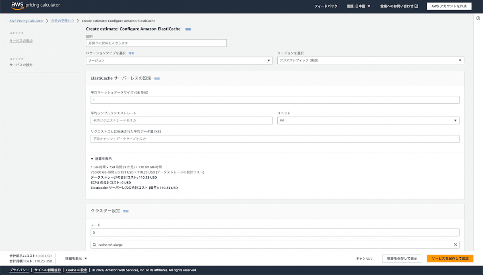Click the AWS pricing calculator logo
Screen dimensions: 483x275
point(36,6)
